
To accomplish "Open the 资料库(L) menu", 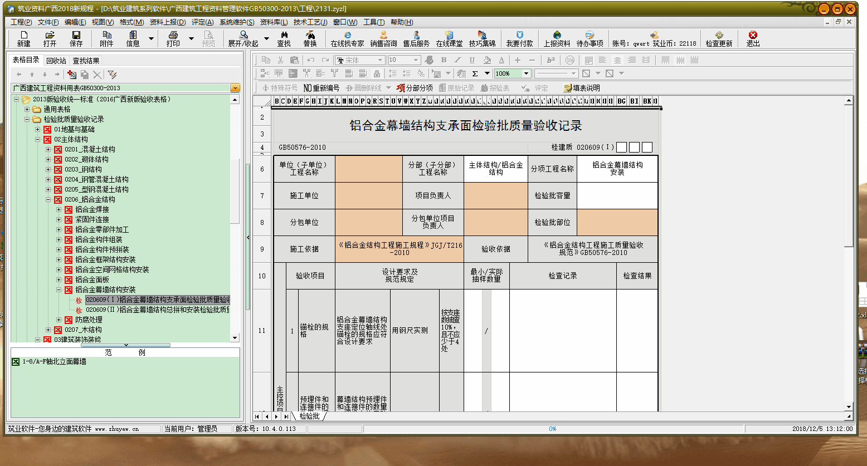I will coord(274,22).
